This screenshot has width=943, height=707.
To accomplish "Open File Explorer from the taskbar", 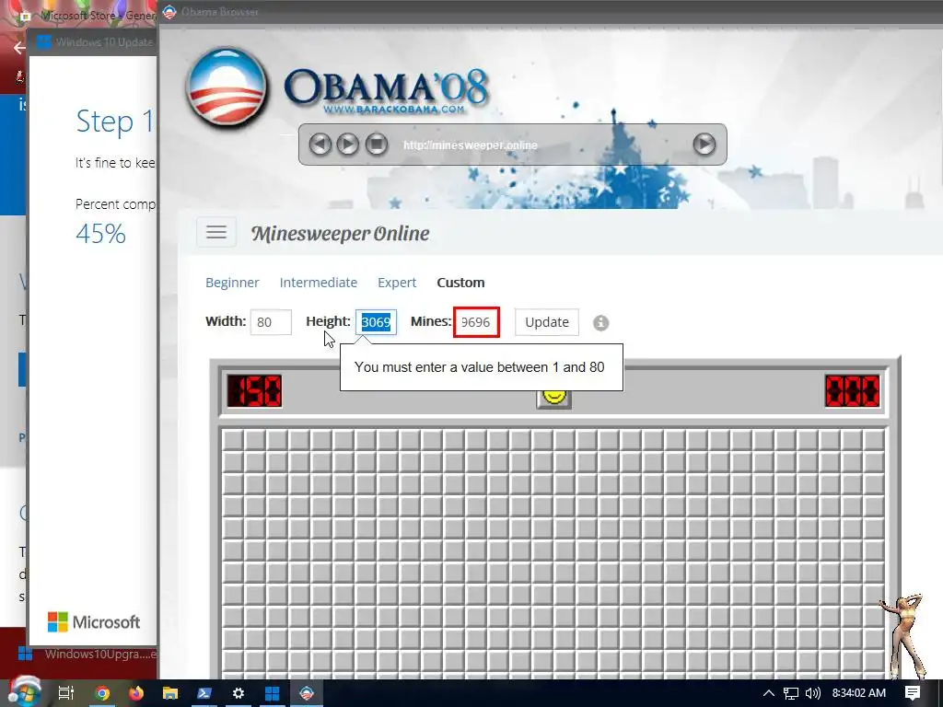I will point(170,693).
